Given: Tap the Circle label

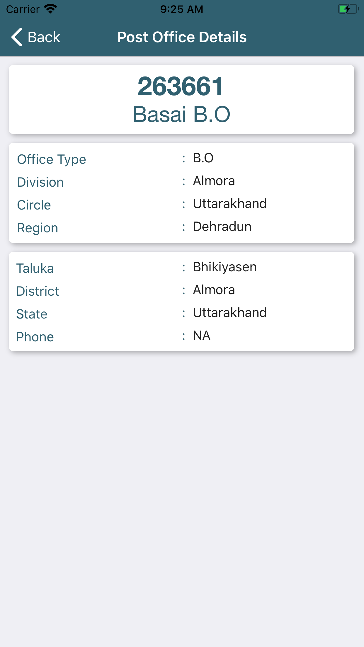Looking at the screenshot, I should pos(34,205).
